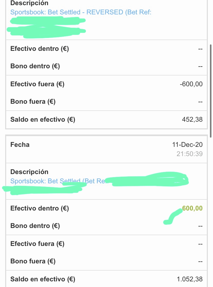Click Bono dentro label in 11-Dec-20 entry
This screenshot has height=287, width=213.
[x=35, y=226]
